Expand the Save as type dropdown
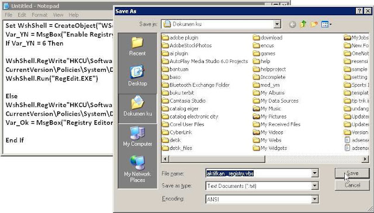This screenshot has height=213, width=374. (x=314, y=186)
